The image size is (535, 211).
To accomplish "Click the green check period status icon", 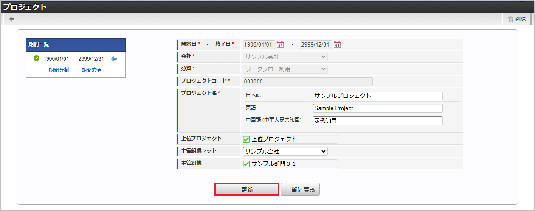I will (x=37, y=58).
